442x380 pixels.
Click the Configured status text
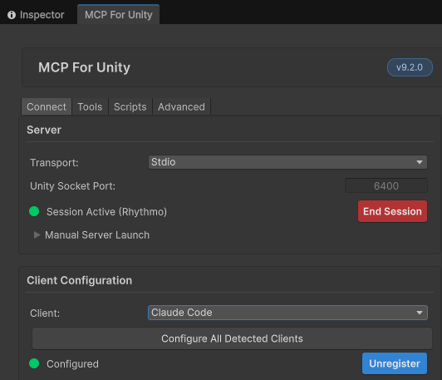72,364
